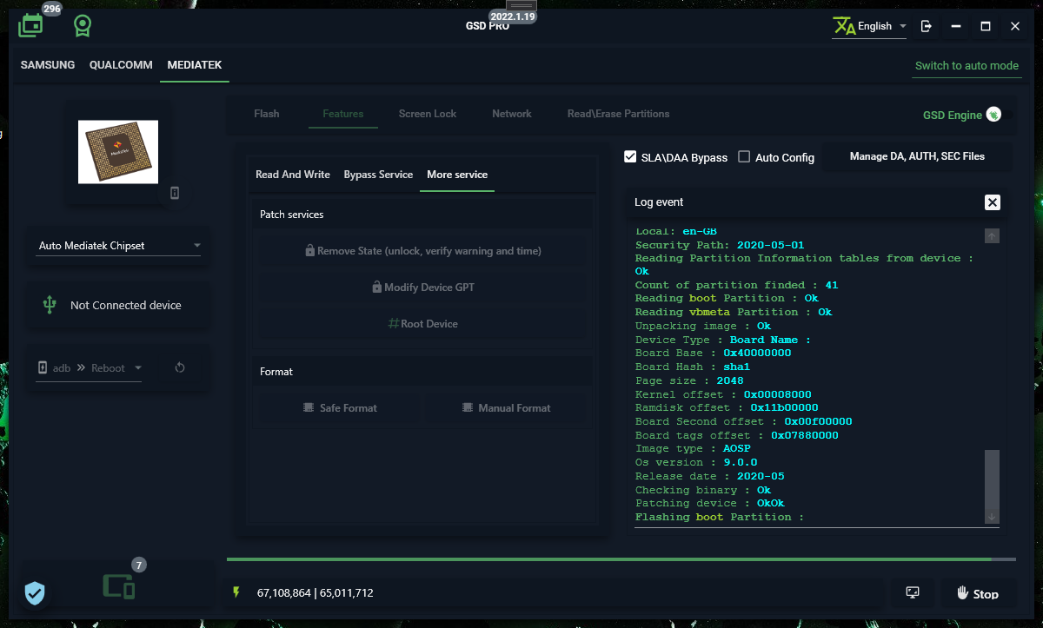Open the Network tab
Viewport: 1043px width, 628px height.
click(512, 114)
